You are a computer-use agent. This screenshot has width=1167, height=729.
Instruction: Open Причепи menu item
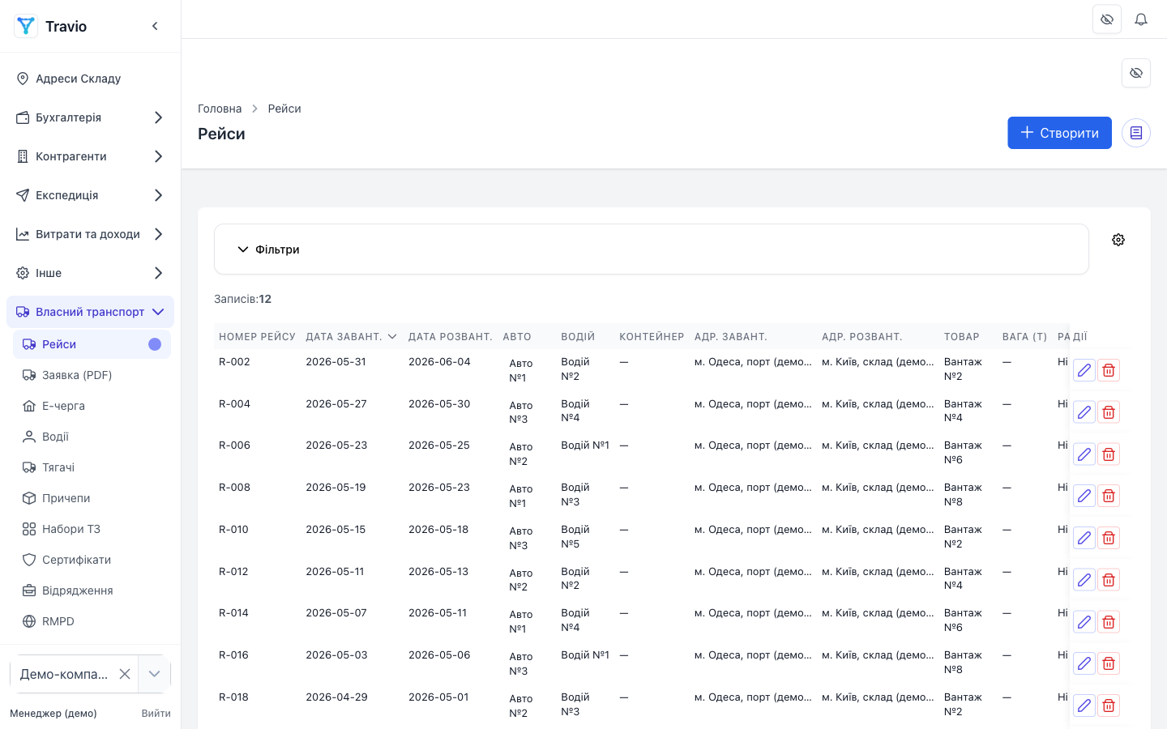click(x=92, y=498)
